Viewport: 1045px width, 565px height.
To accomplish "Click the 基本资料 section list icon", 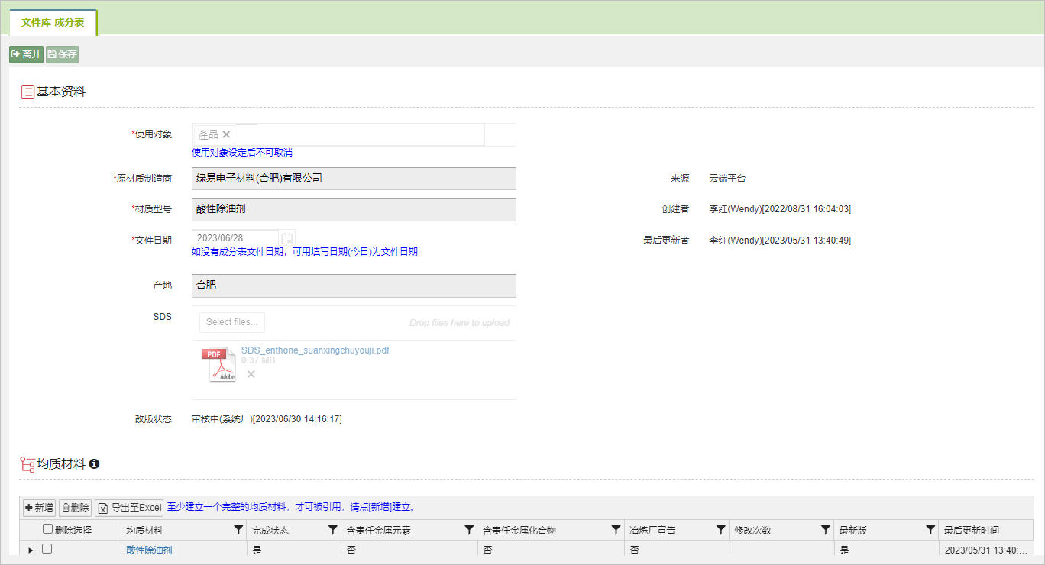I will tap(27, 92).
